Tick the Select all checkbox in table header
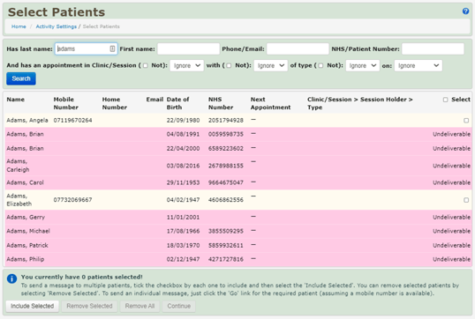The width and height of the screenshot is (475, 319). point(445,100)
